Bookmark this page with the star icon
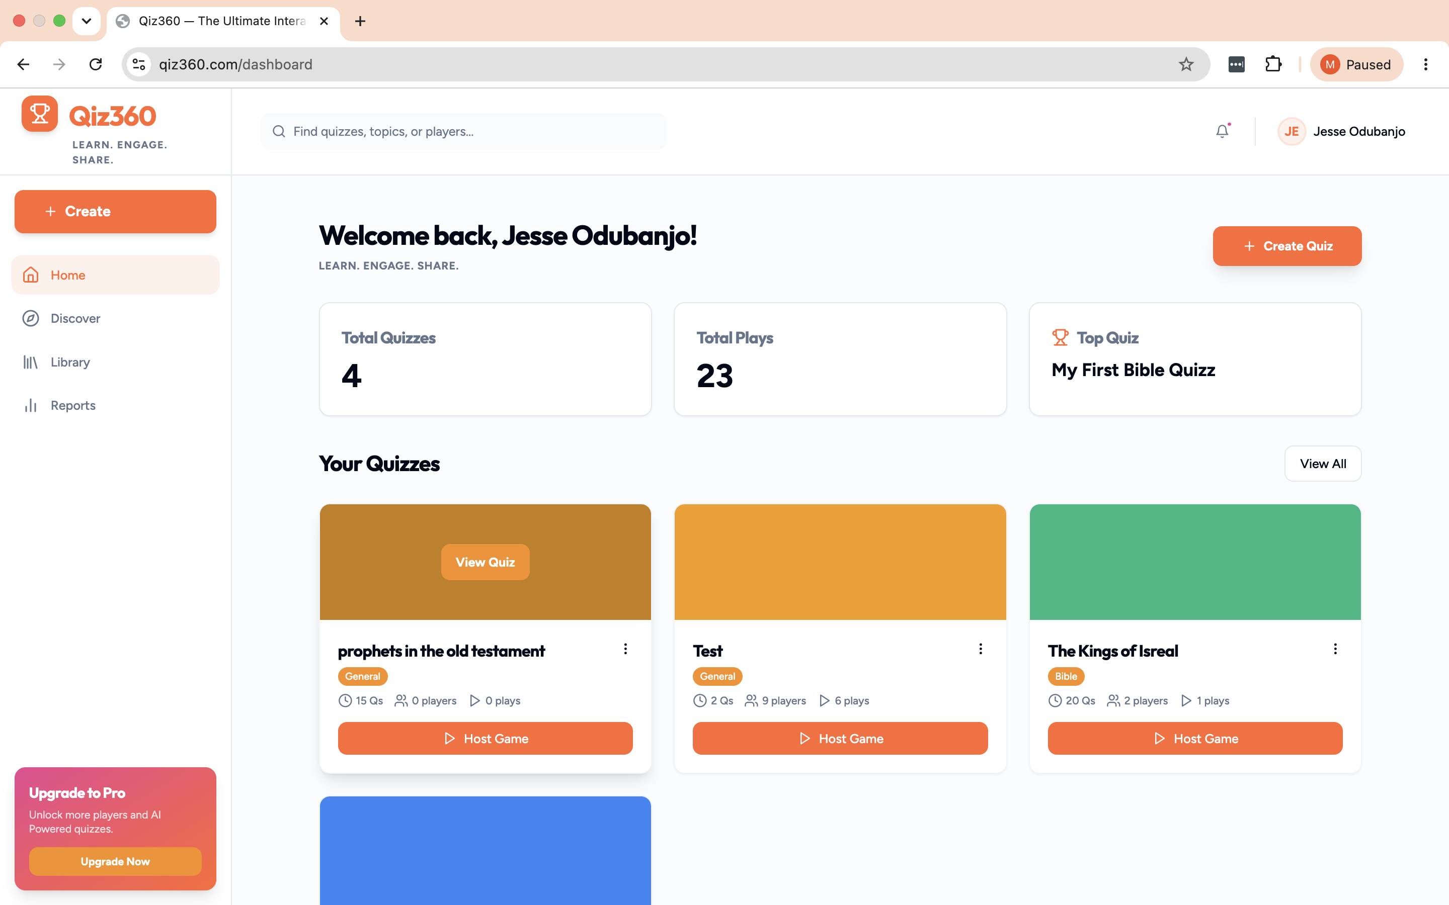The width and height of the screenshot is (1449, 905). [1186, 64]
